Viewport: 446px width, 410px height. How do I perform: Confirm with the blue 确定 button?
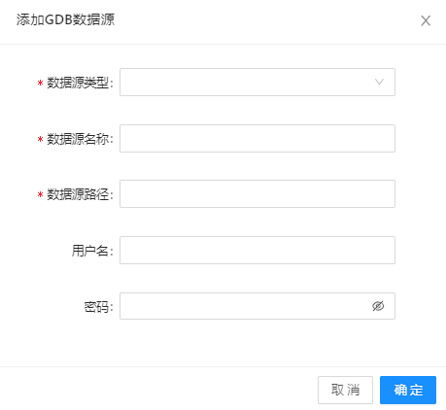click(x=408, y=390)
